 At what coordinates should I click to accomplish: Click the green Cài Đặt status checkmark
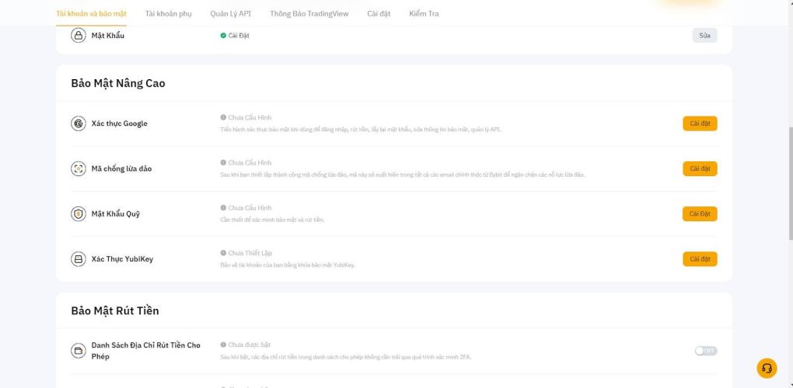(223, 36)
